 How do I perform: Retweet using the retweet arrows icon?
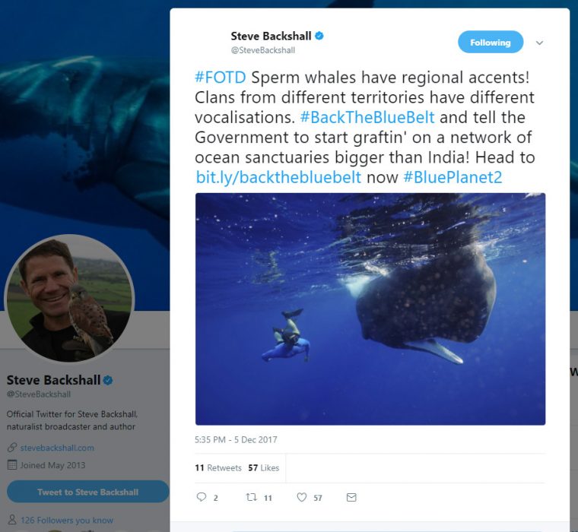pyautogui.click(x=251, y=498)
